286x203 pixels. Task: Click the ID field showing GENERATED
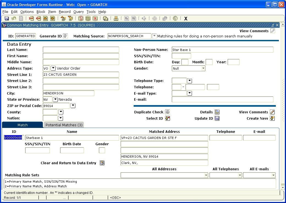pyautogui.click(x=25, y=36)
